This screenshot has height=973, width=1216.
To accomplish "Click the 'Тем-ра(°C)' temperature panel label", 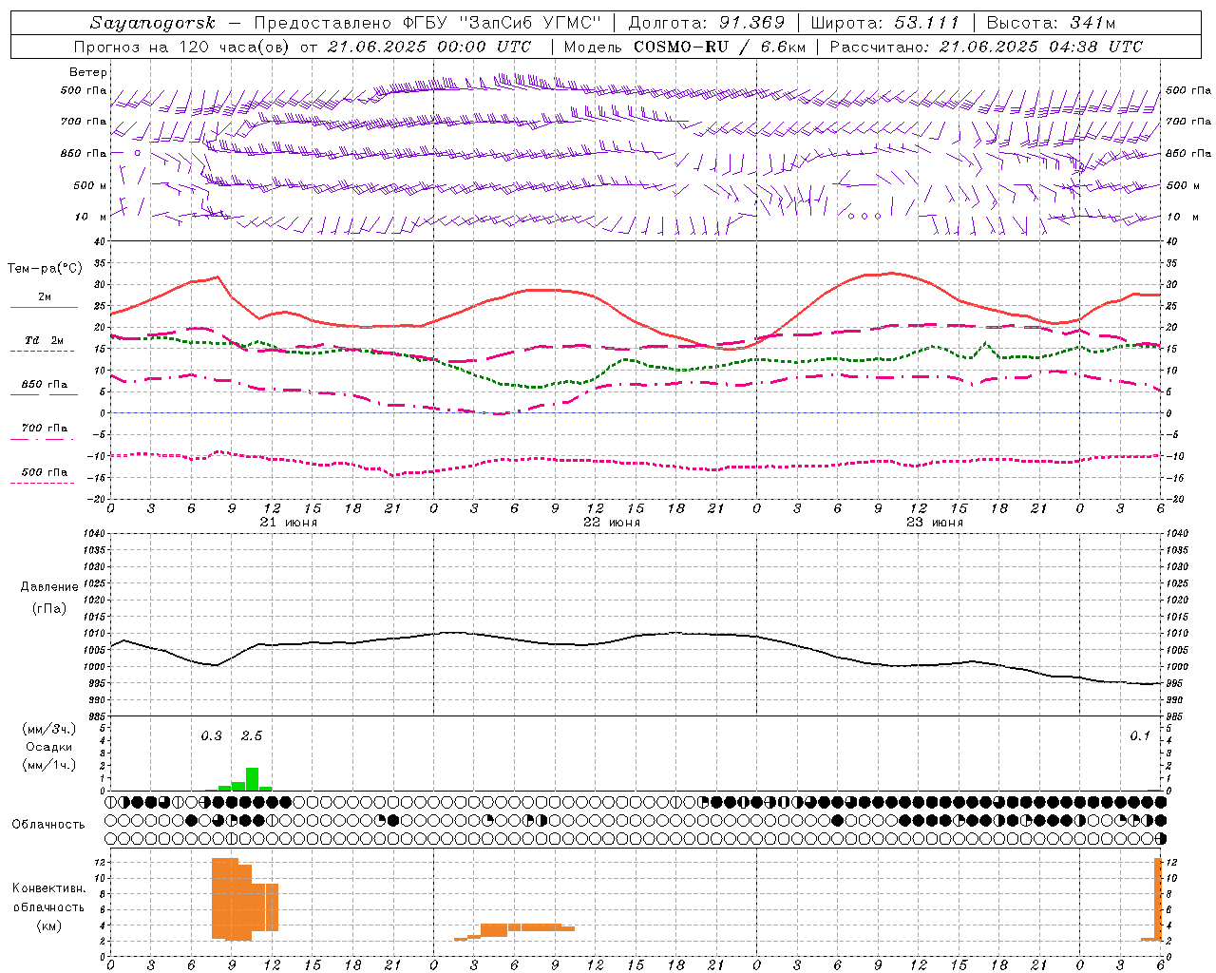I will click(45, 269).
